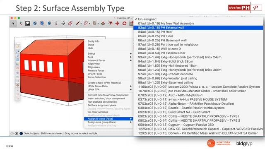Click the arrow-through-circle tool before Eraser

[63, 23]
